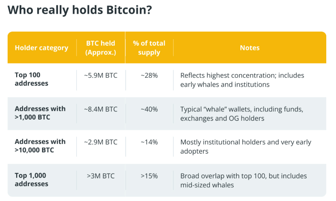Image resolution: width=336 pixels, height=201 pixels.
Task: Click the "Addresses with >10,000 BTC" row label
Action: pyautogui.click(x=40, y=146)
